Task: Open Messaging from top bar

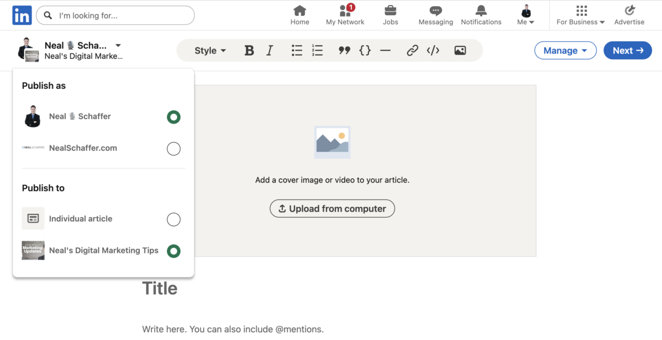Action: 436,15
